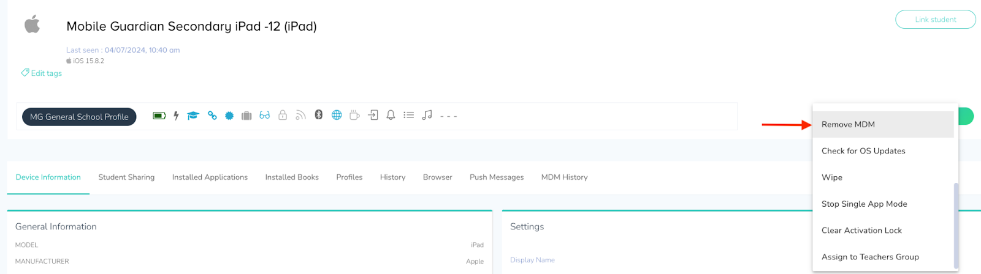Click the blue glasses icon
The height and width of the screenshot is (274, 981).
(x=264, y=115)
